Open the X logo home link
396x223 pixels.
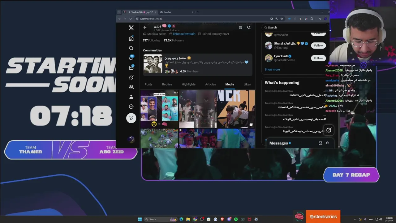pos(131,28)
